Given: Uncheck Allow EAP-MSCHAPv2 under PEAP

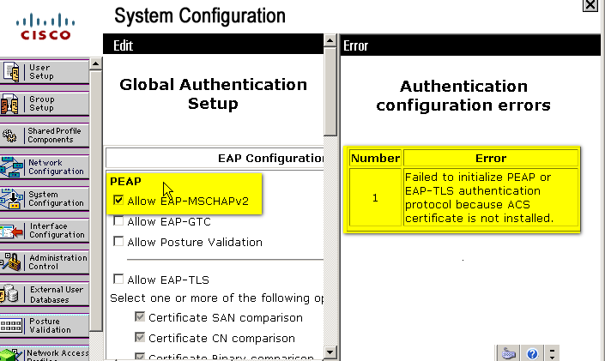Looking at the screenshot, I should (x=118, y=200).
